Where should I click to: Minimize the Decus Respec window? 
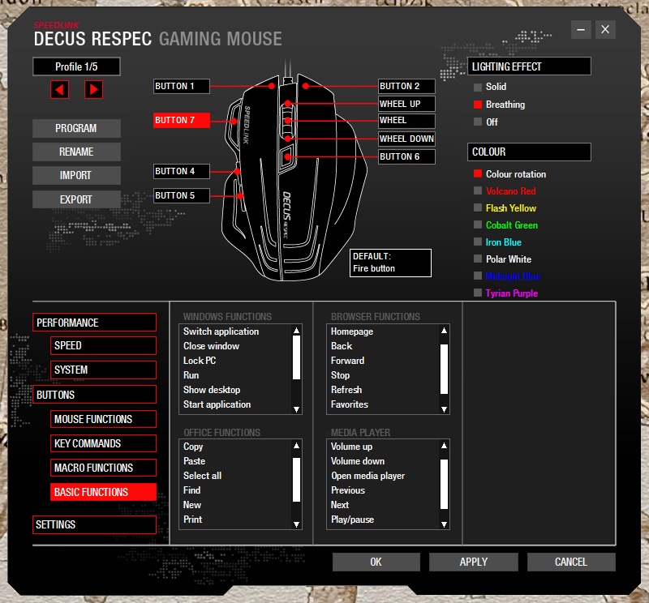point(581,30)
